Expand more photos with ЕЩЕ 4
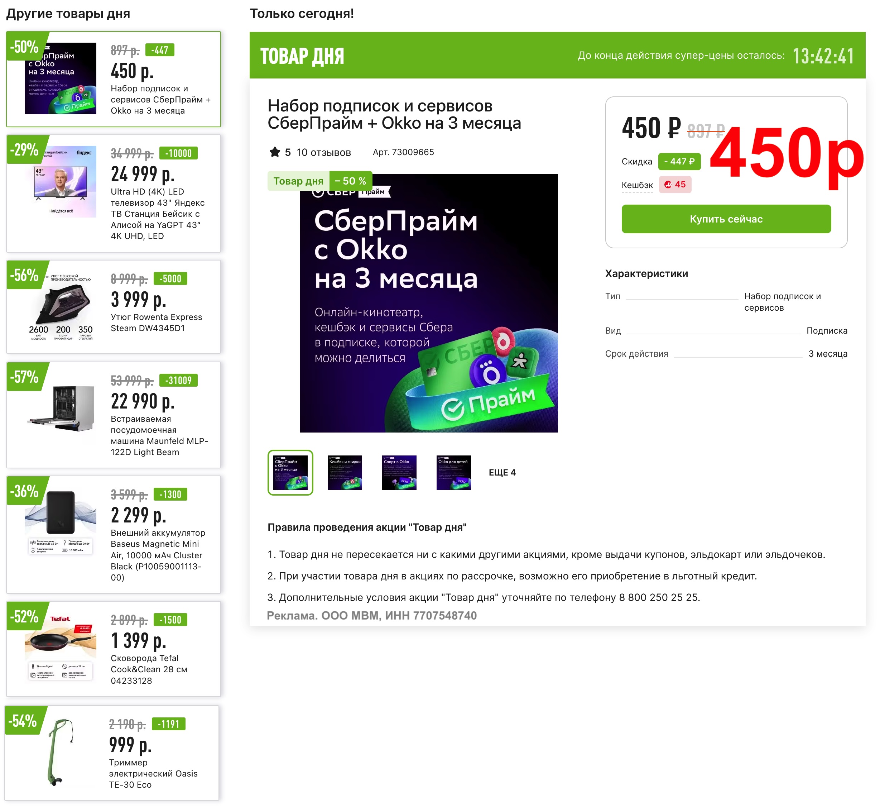This screenshot has width=880, height=807. (502, 473)
